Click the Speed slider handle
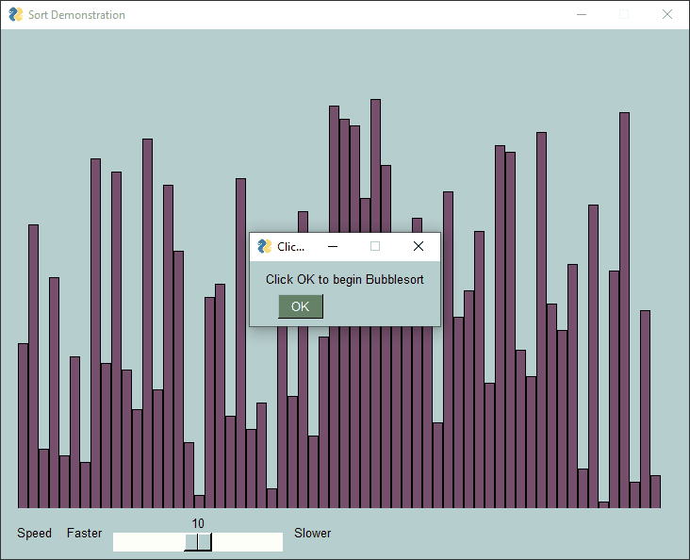Screen dimensions: 690x560 pos(198,541)
